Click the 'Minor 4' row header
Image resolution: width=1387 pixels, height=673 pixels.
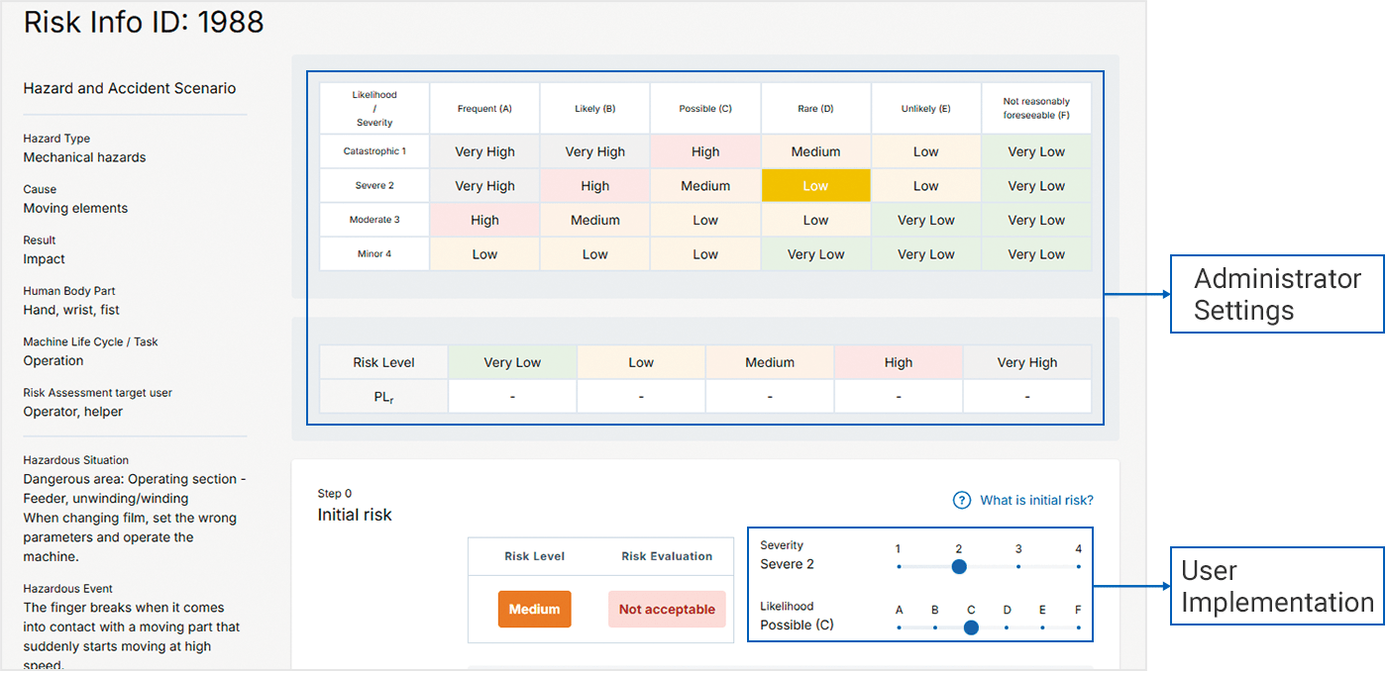pyautogui.click(x=374, y=254)
